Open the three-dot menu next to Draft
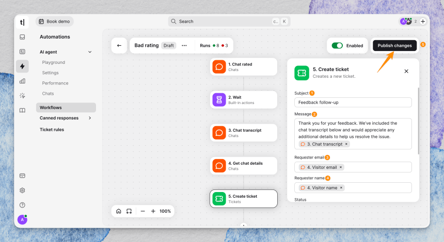The image size is (444, 242). [x=184, y=45]
